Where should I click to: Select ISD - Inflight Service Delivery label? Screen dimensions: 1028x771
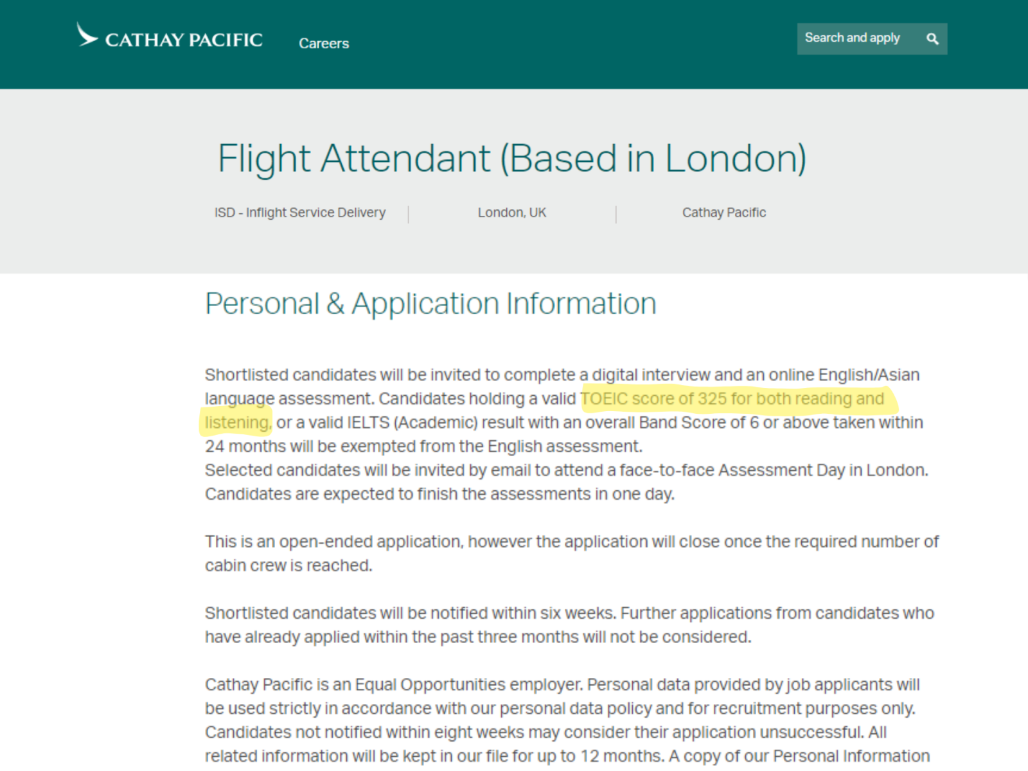(x=300, y=213)
